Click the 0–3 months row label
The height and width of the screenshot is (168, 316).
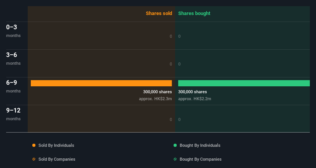click(13, 31)
